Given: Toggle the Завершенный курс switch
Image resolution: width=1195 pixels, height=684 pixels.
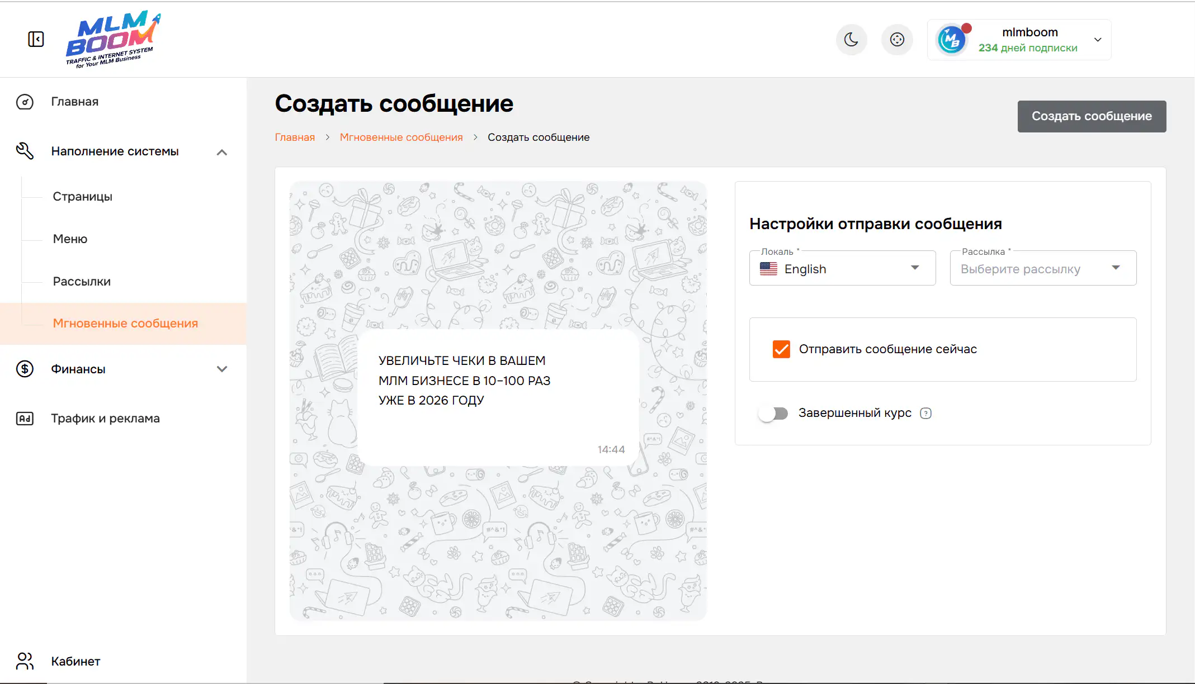Looking at the screenshot, I should 773,414.
